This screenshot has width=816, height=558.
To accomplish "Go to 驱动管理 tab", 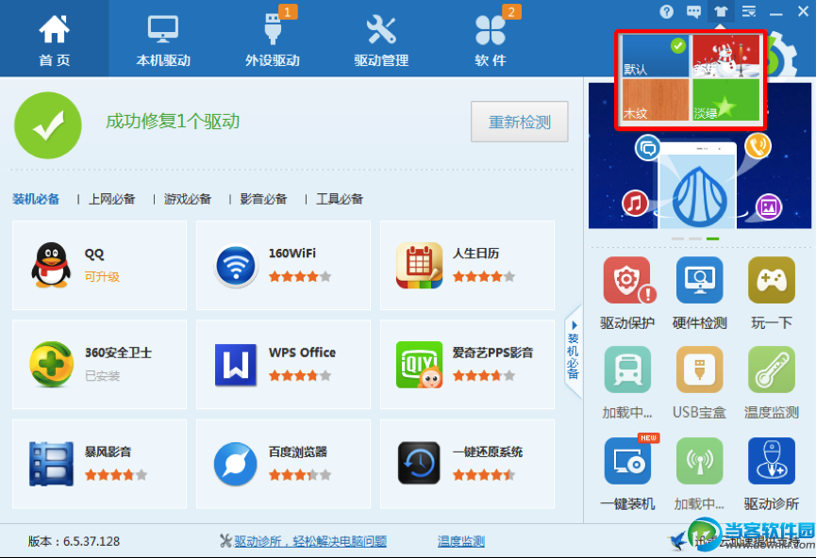I will pyautogui.click(x=381, y=40).
